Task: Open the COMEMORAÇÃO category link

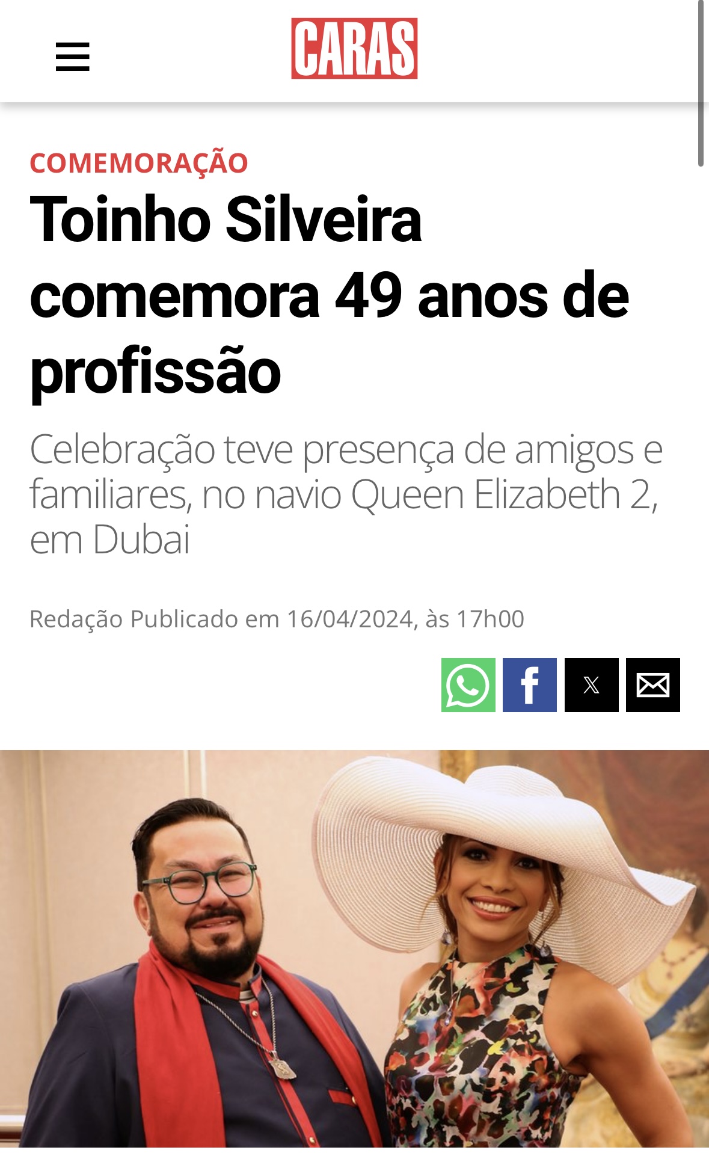Action: coord(139,164)
